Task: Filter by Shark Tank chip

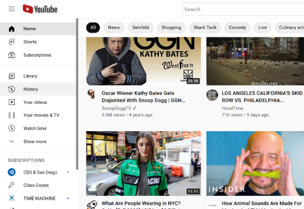Action: tap(205, 28)
